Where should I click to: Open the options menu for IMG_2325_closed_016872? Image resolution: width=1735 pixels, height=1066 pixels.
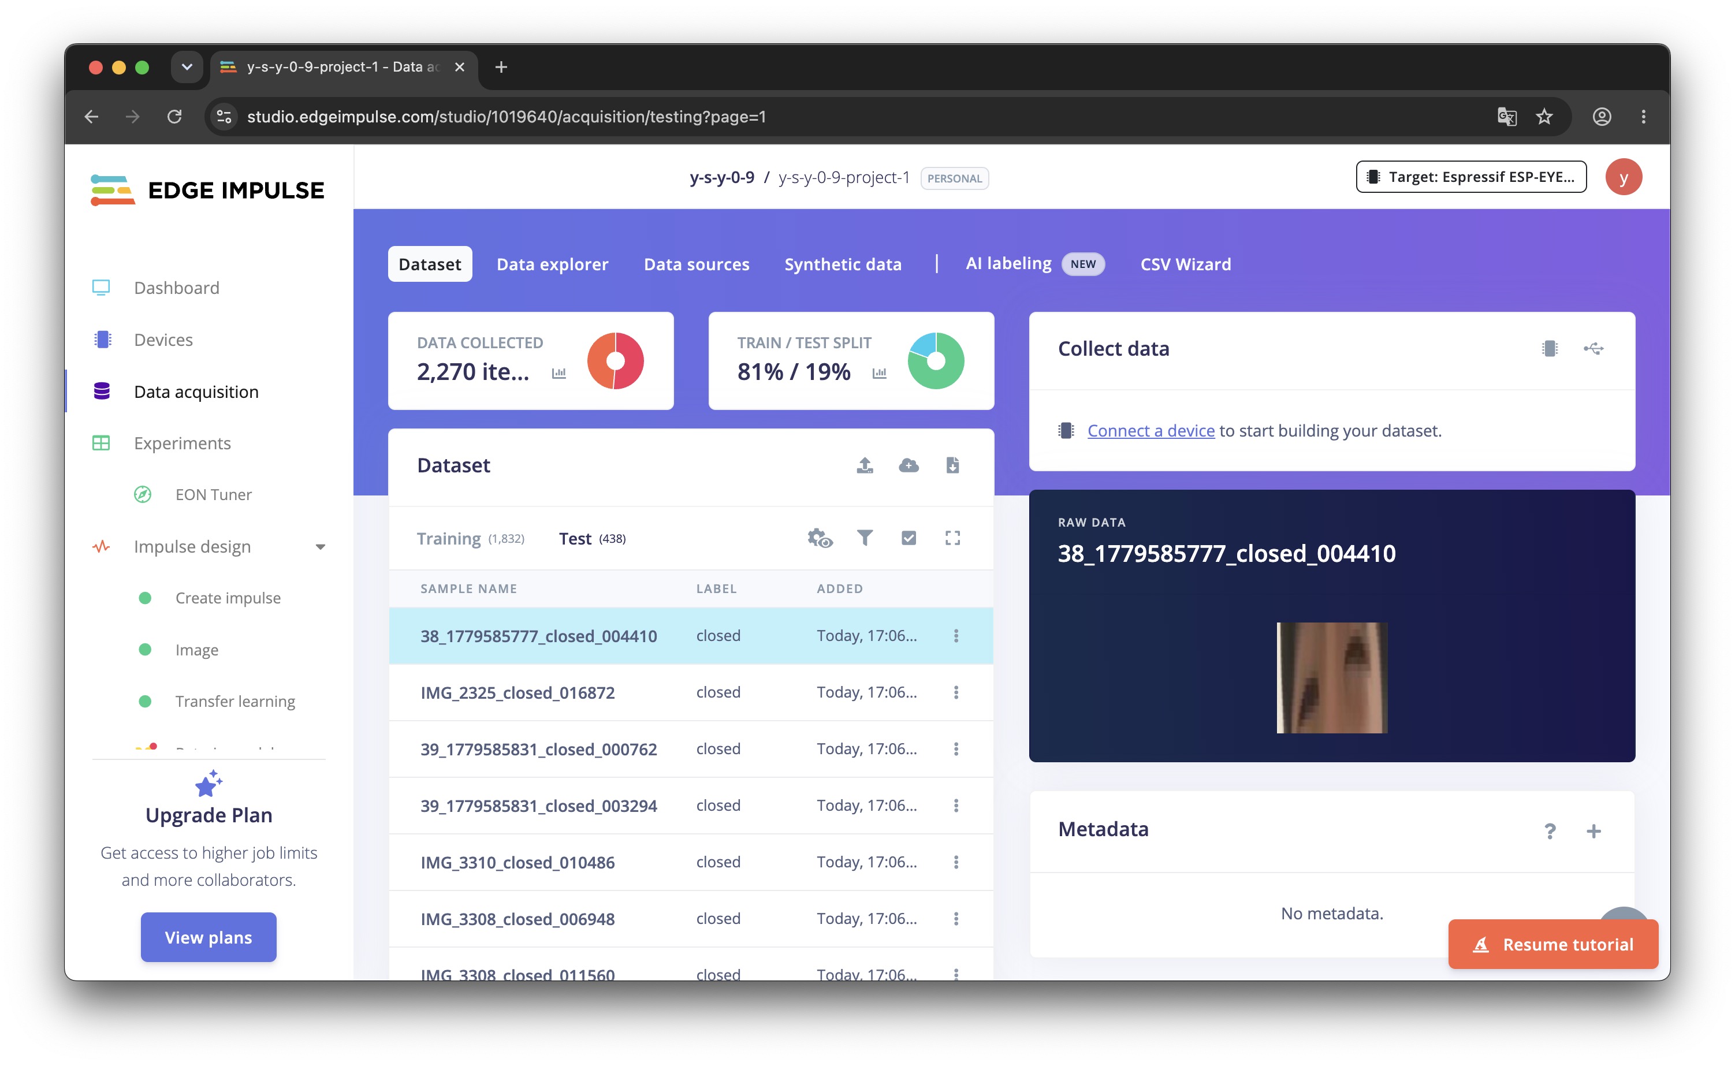955,692
